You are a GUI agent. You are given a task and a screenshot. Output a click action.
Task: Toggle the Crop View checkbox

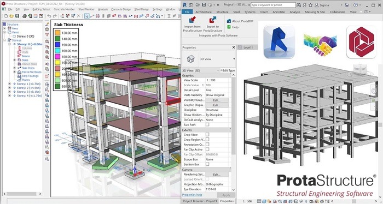(207, 135)
